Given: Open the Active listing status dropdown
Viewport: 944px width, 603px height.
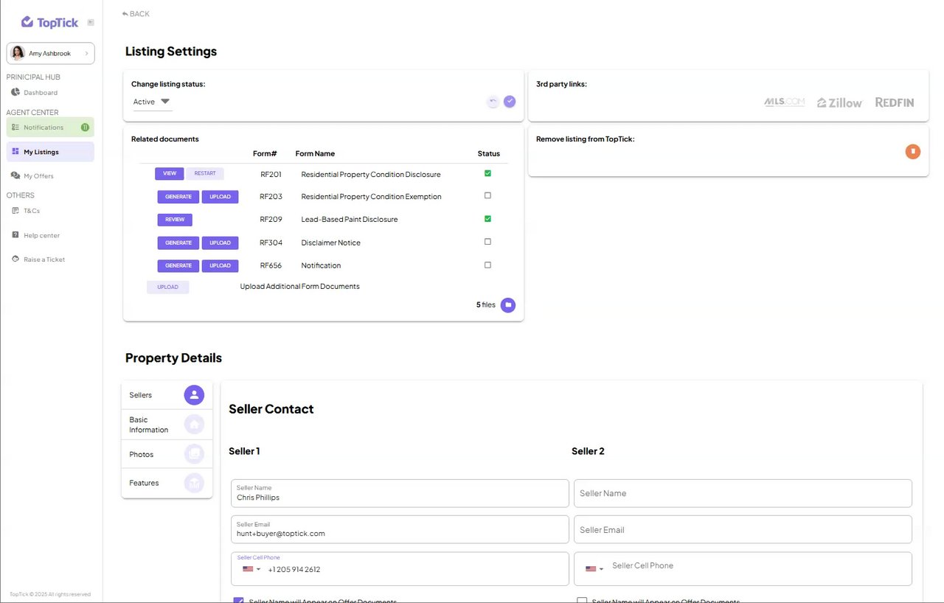Looking at the screenshot, I should tap(152, 102).
